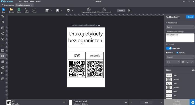Open the 110% zoom dropdown
The image size is (195, 105).
(x=121, y=10)
